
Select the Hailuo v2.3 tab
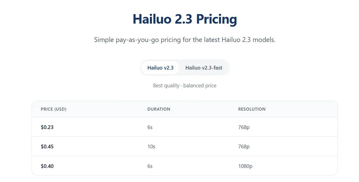click(160, 68)
